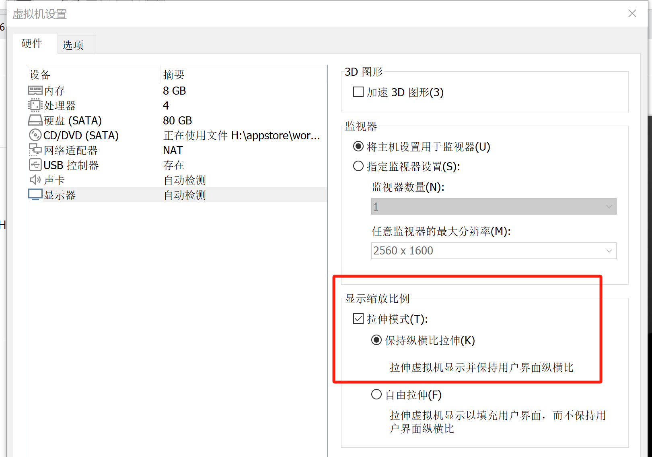The width and height of the screenshot is (652, 457).
Task: Select 将主机设置用于监视器 radio option
Action: coord(358,147)
